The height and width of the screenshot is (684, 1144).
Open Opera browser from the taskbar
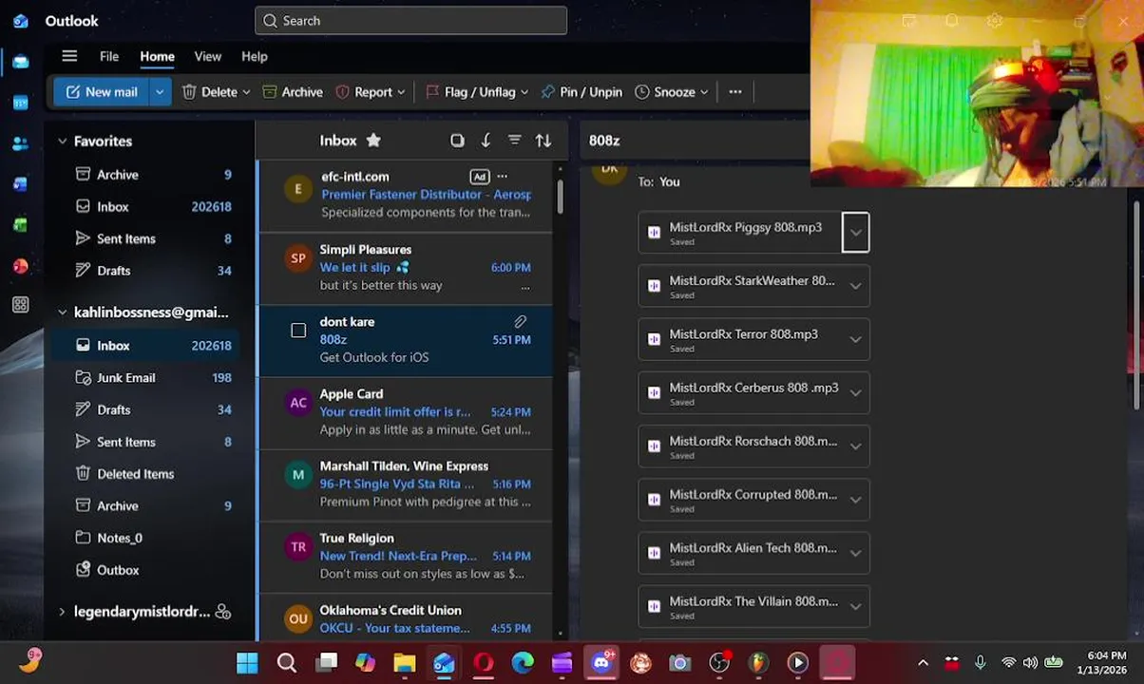483,662
